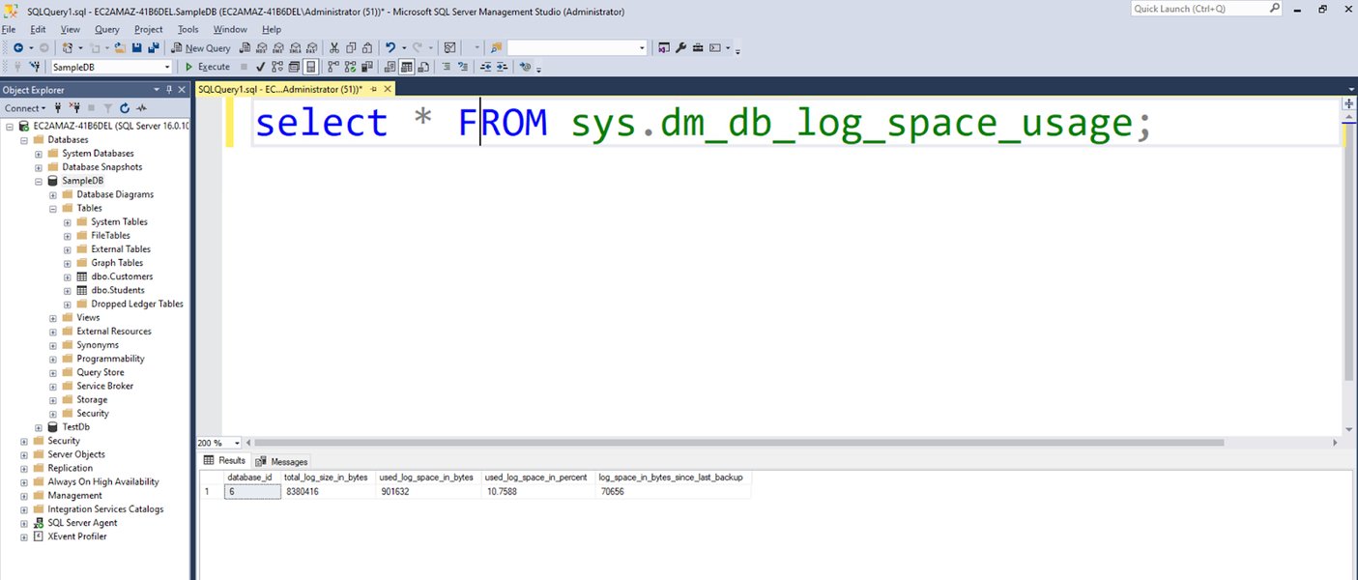Click the Increase Indent icon
Screen dimensions: 1358x580
click(504, 67)
